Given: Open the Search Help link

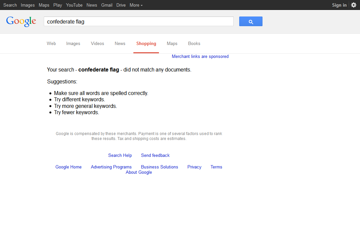Looking at the screenshot, I should point(120,156).
